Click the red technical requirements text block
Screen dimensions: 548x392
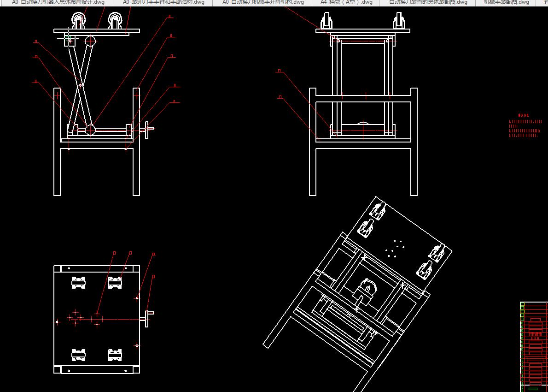(x=525, y=125)
